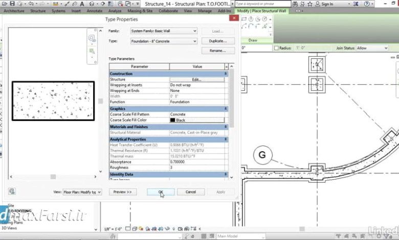Click the Thin Lines icon in quick access toolbar

[110, 4]
